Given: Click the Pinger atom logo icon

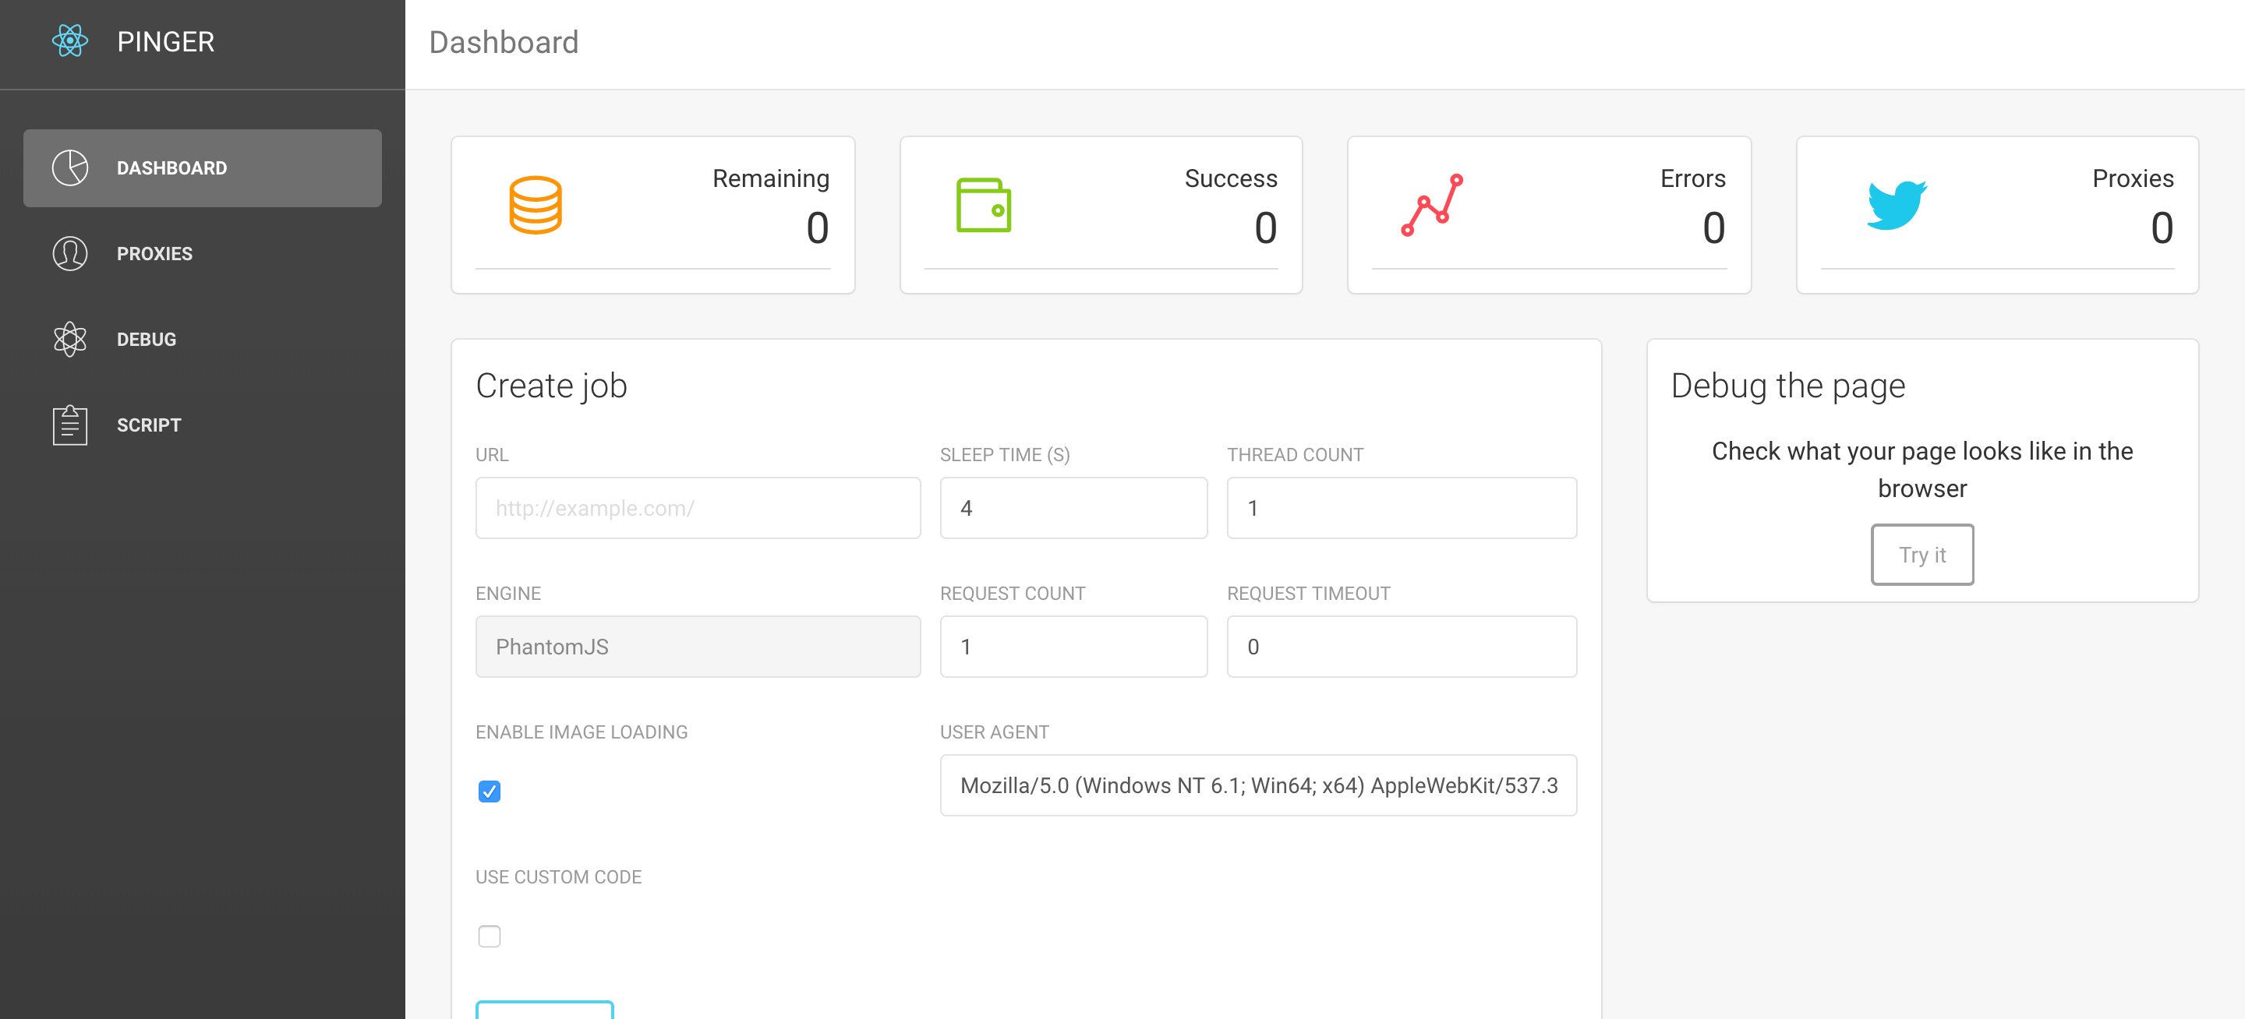Looking at the screenshot, I should (x=69, y=41).
